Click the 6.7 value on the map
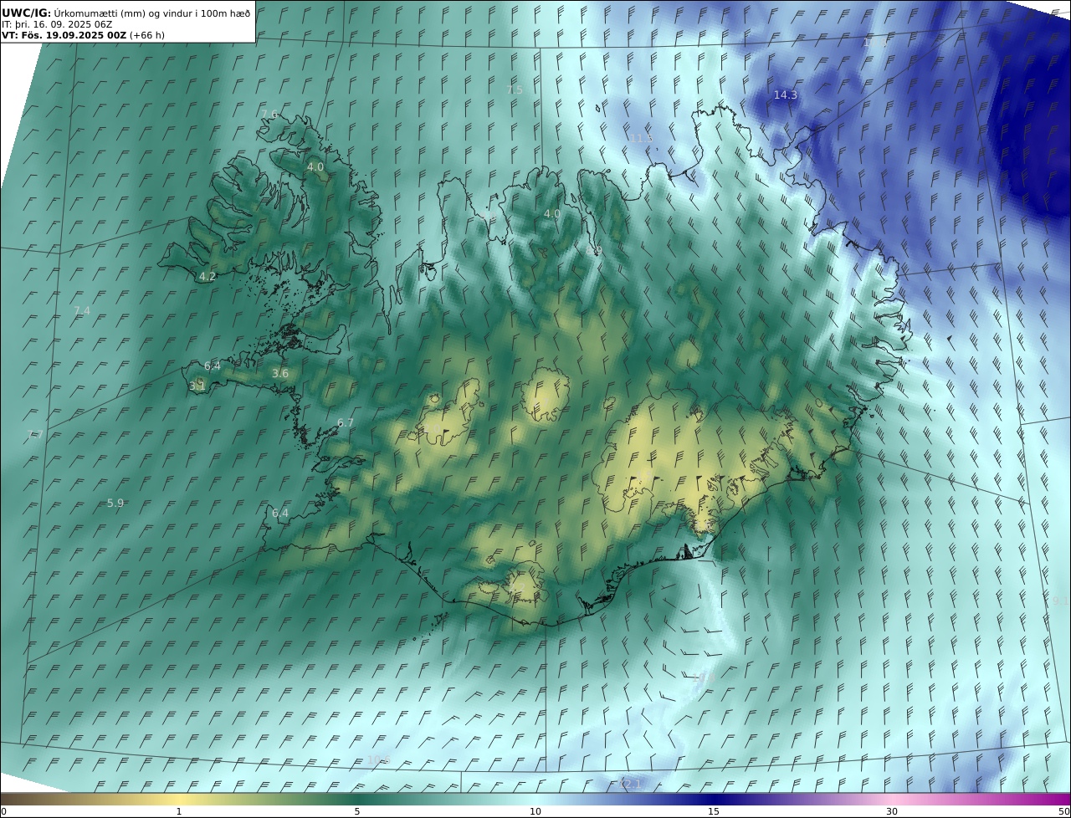 [346, 422]
